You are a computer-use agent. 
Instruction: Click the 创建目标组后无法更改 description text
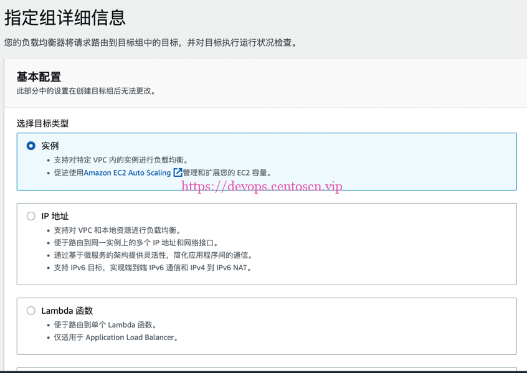pos(87,91)
